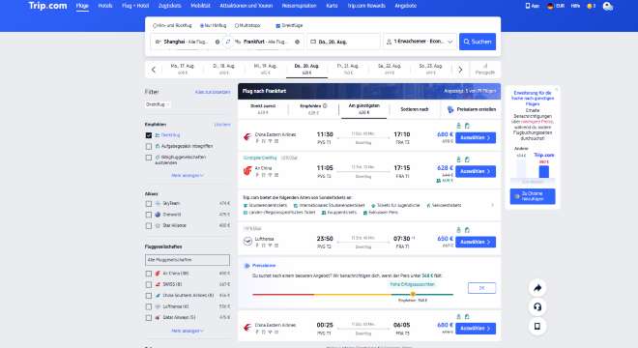The height and width of the screenshot is (348, 638).
Task: Uncheck the Direktflug filter checkbox
Action: (149, 135)
